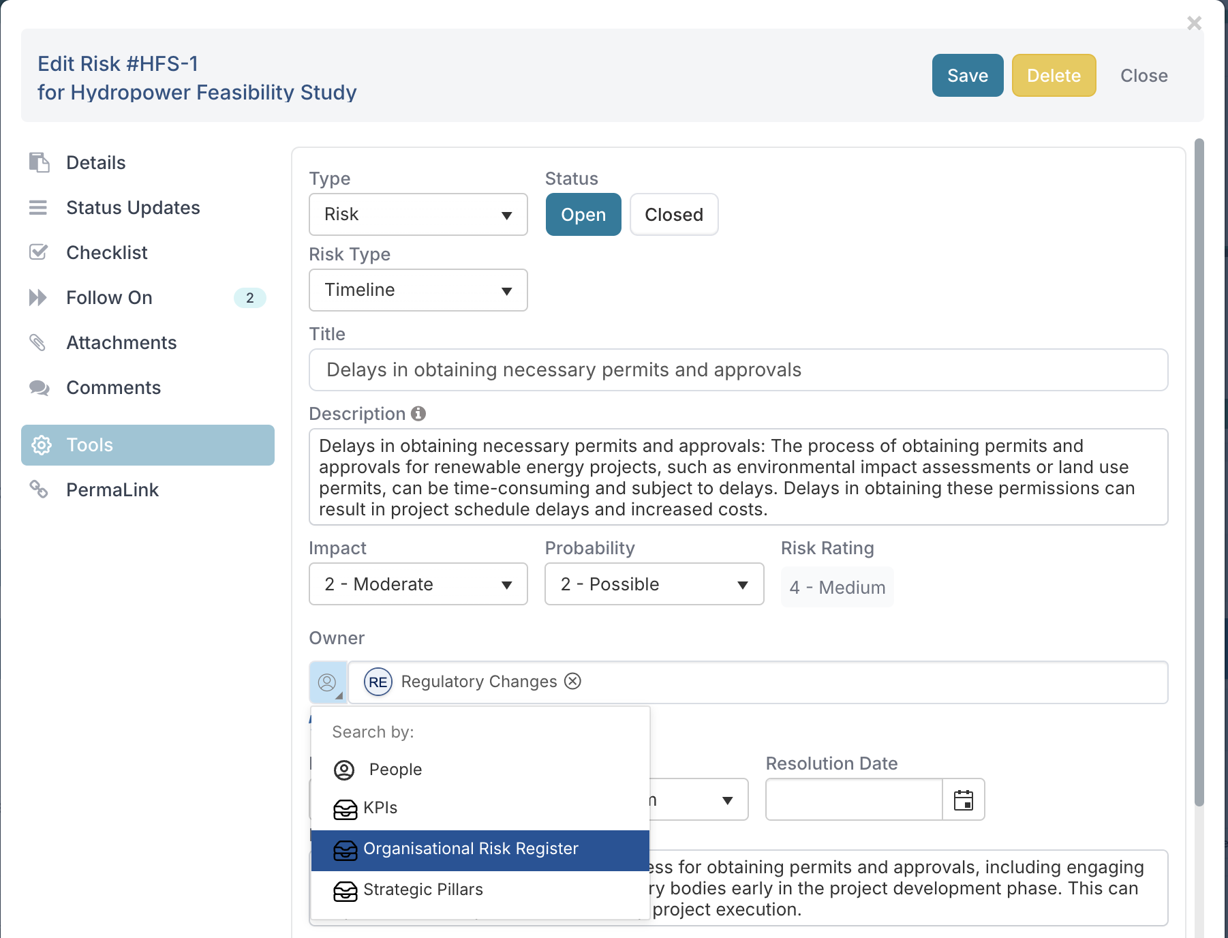This screenshot has height=938, width=1228.
Task: Open the Impact dropdown
Action: 418,584
